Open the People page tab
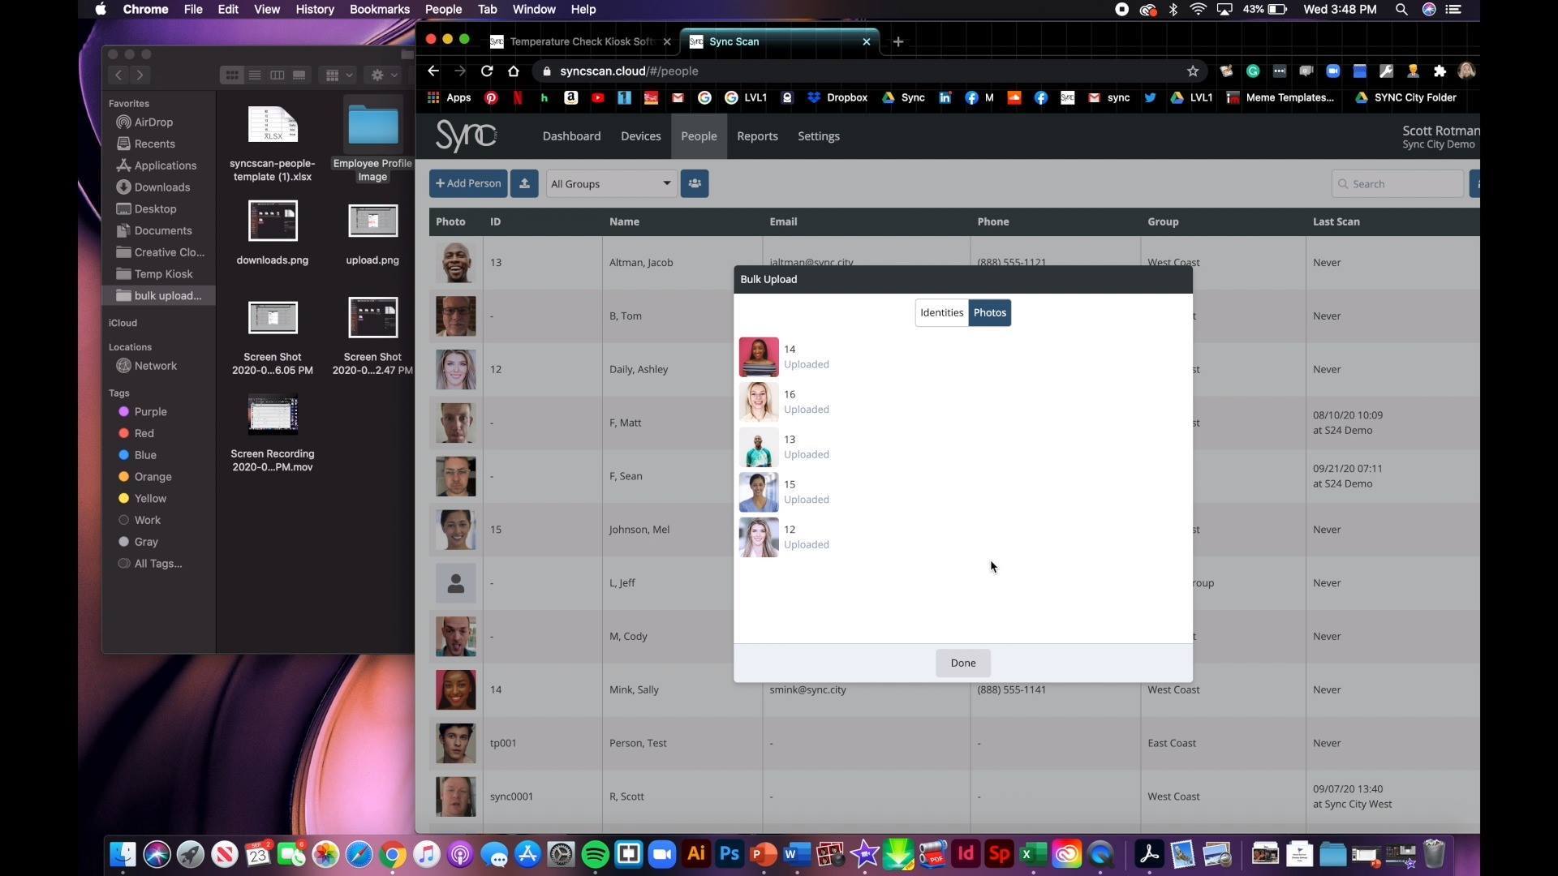The image size is (1558, 876). (699, 136)
